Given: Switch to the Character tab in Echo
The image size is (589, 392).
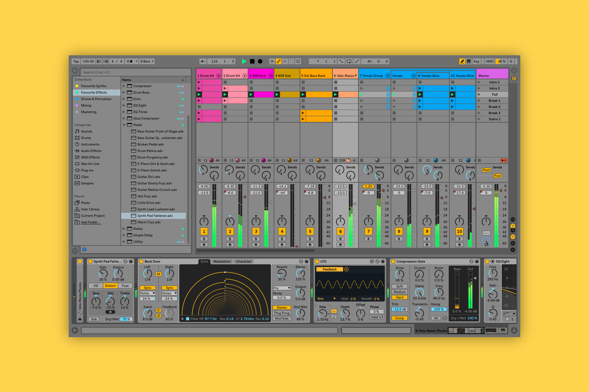Looking at the screenshot, I should click(243, 261).
